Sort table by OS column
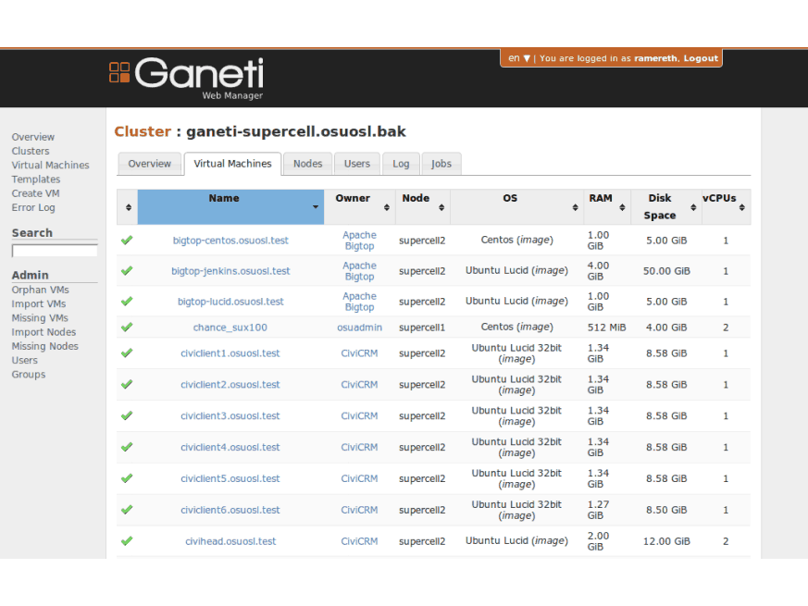 click(516, 206)
